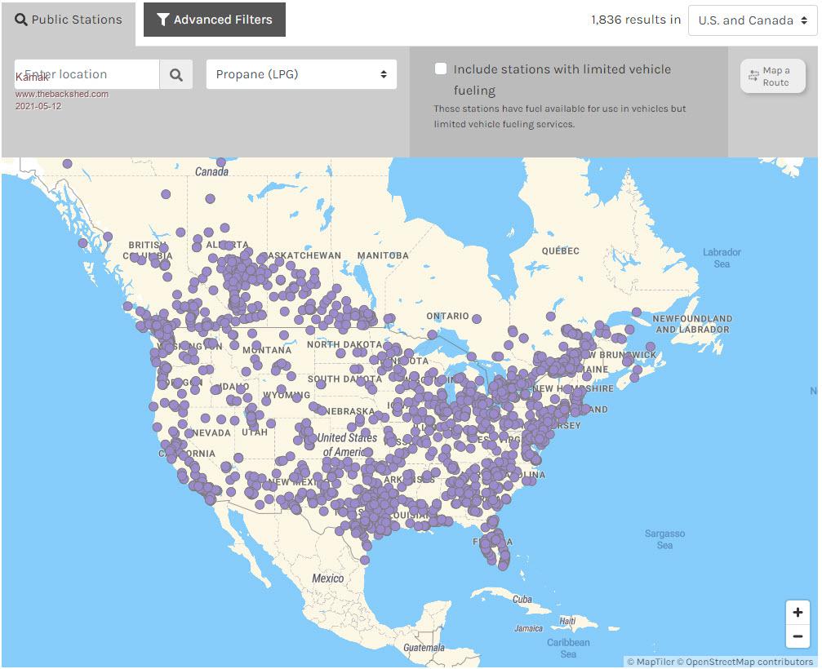Click the station marker at Florida's southern tip
Viewport: 822px width, 669px height.
[504, 565]
